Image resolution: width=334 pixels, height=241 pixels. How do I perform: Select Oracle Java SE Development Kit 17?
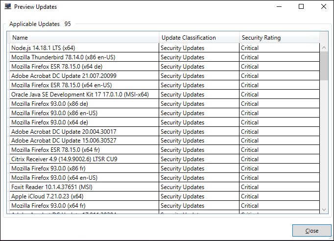(x=84, y=95)
